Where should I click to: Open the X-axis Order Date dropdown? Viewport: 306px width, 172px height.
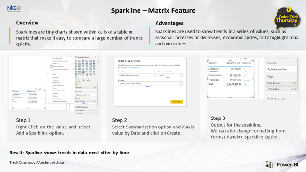150,83
